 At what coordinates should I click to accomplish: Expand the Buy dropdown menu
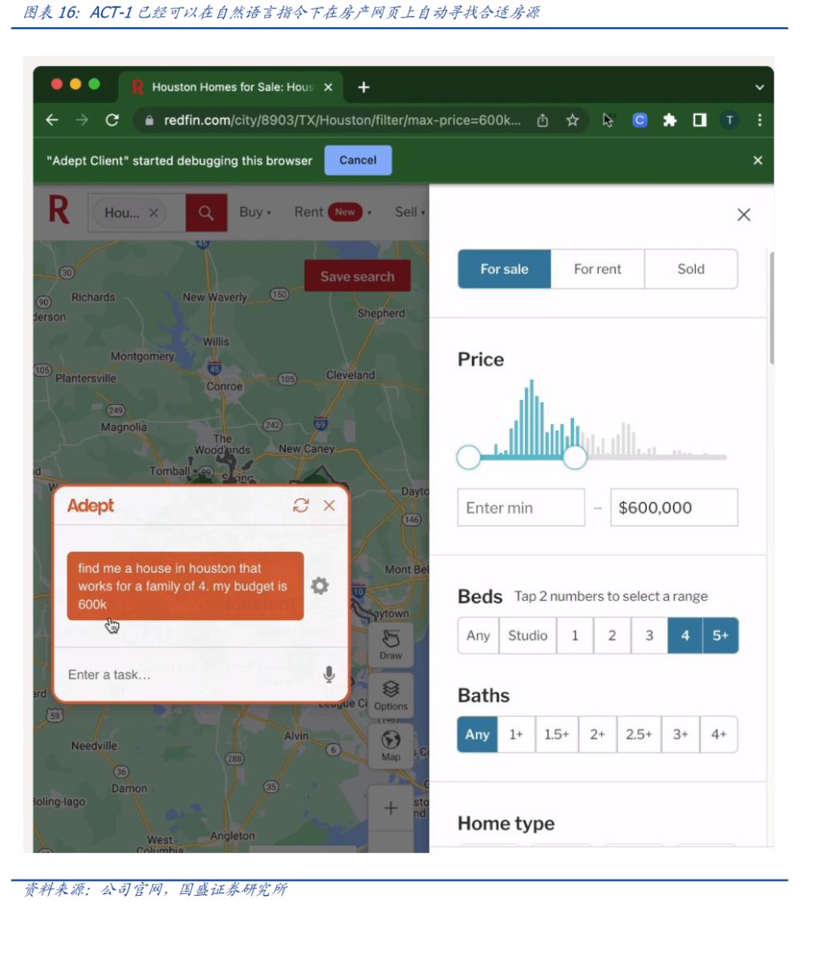(255, 212)
